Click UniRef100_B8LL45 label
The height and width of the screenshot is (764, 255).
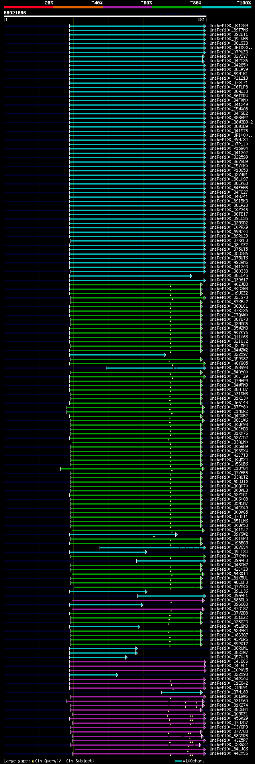(229, 275)
